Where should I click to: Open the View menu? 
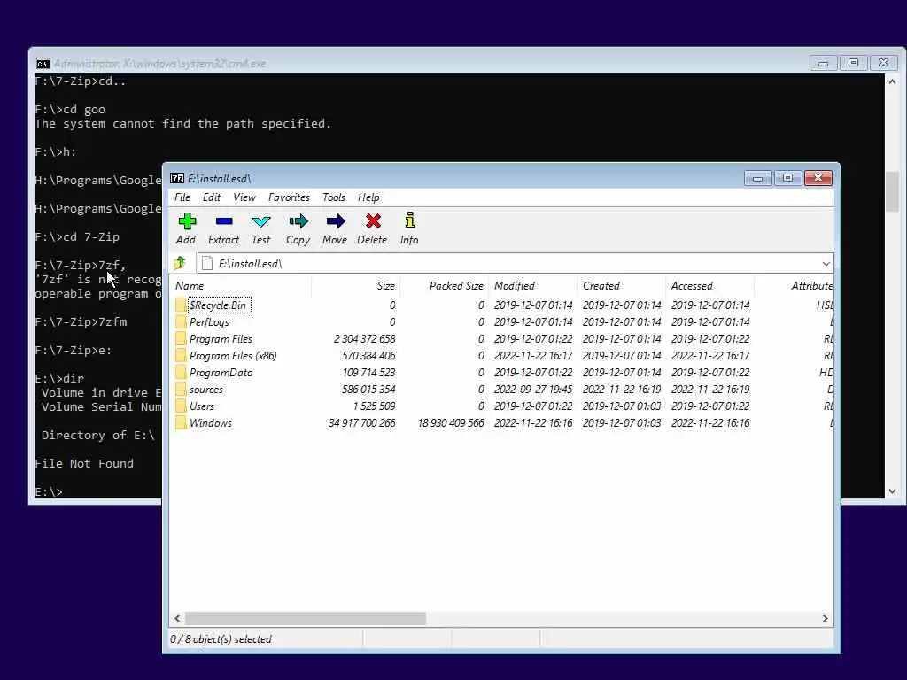244,197
